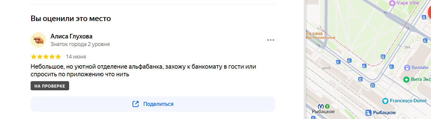Click the НА ПРОВЕРКЕ status badge
The image size is (431, 119).
point(50,86)
